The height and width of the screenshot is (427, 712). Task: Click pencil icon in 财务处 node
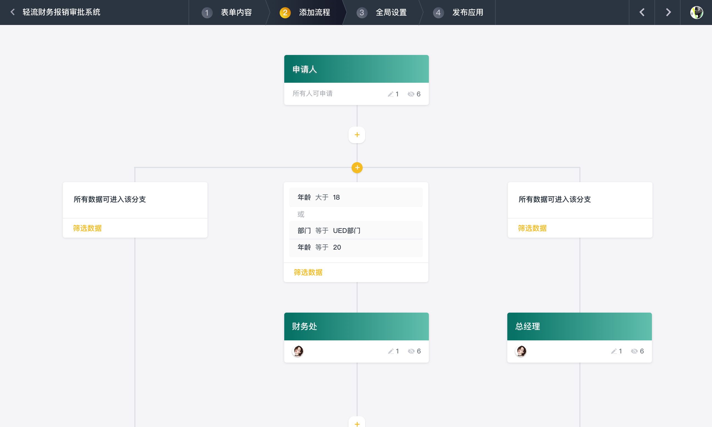[x=391, y=351]
